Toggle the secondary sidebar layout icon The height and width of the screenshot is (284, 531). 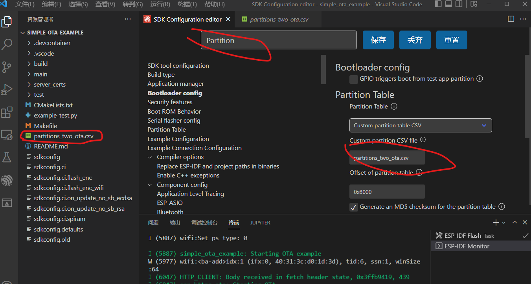[459, 4]
